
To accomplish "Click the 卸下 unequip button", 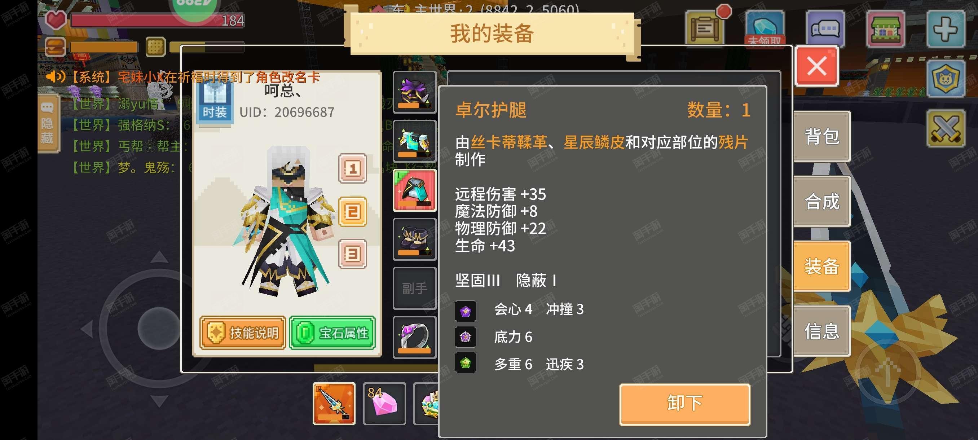I will point(684,404).
